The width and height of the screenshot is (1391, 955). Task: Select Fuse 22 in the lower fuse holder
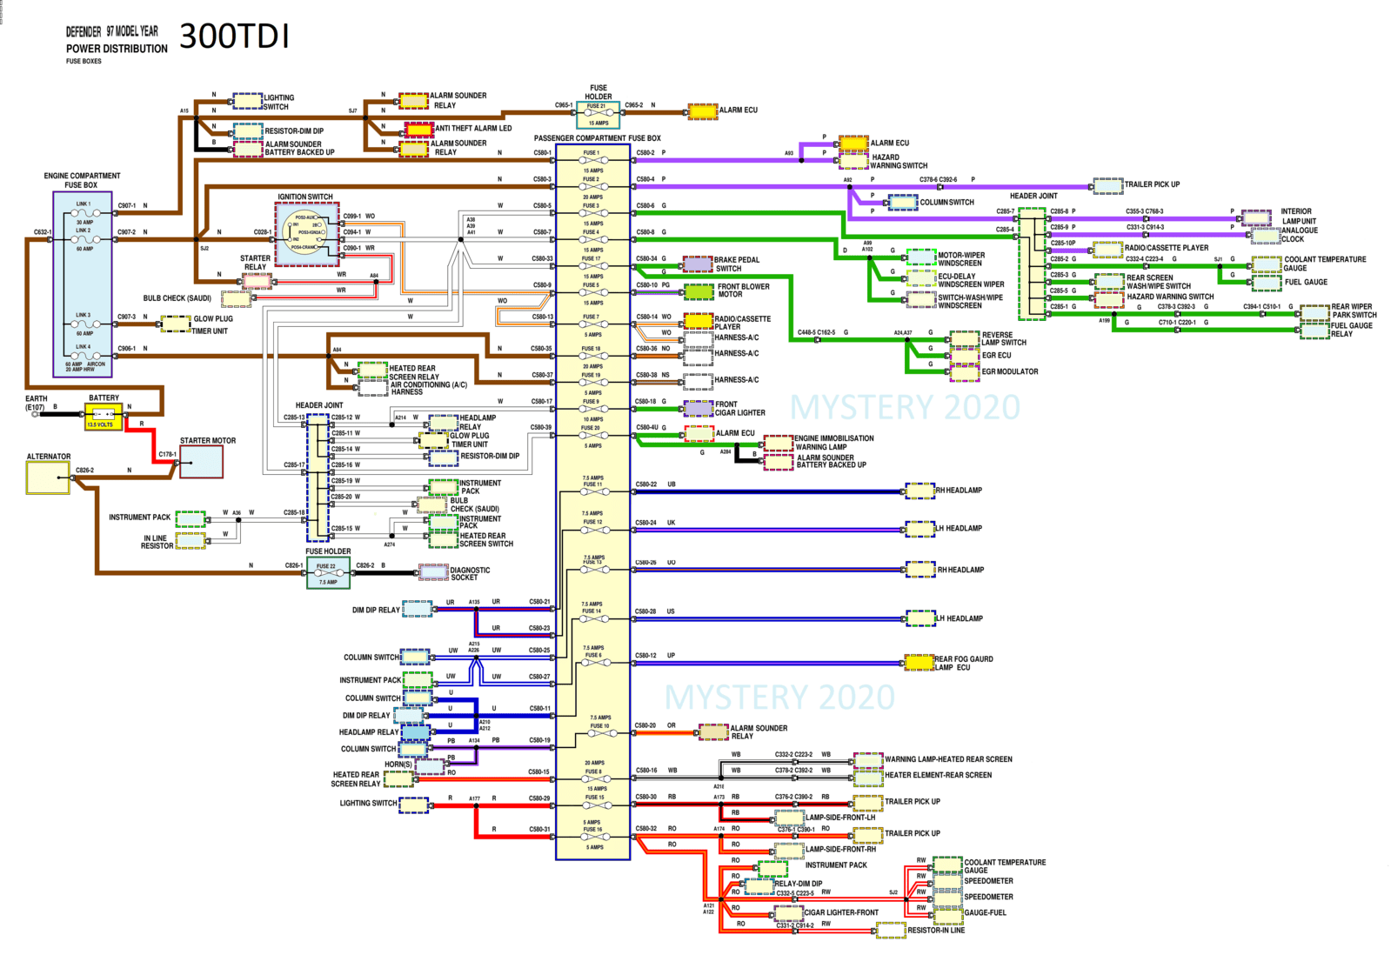click(328, 573)
